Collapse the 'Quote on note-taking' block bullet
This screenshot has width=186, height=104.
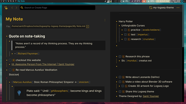click(x=7, y=36)
